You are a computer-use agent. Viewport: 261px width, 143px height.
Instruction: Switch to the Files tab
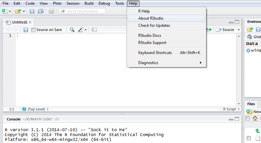[251, 104]
